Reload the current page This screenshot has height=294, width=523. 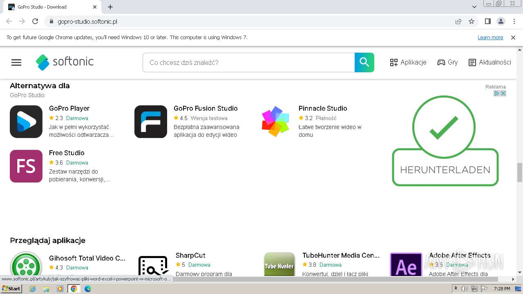pyautogui.click(x=35, y=21)
